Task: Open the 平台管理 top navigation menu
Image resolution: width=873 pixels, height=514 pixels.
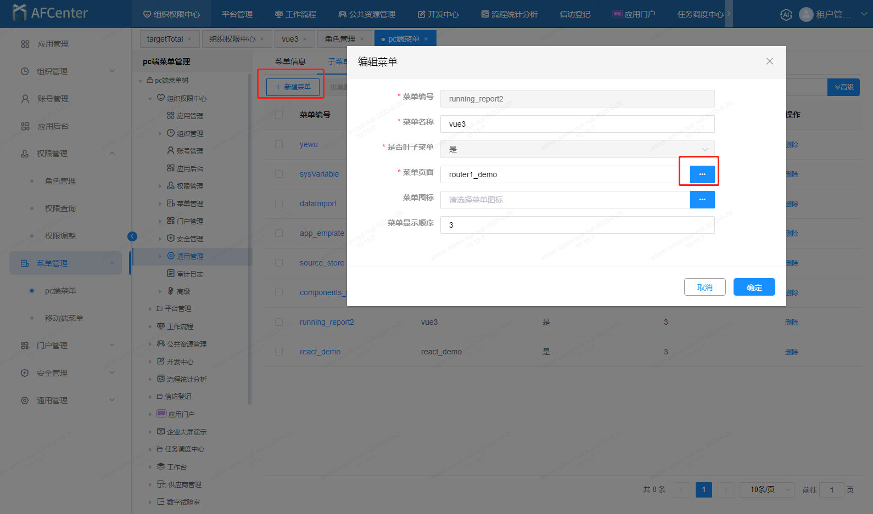Action: pyautogui.click(x=237, y=14)
